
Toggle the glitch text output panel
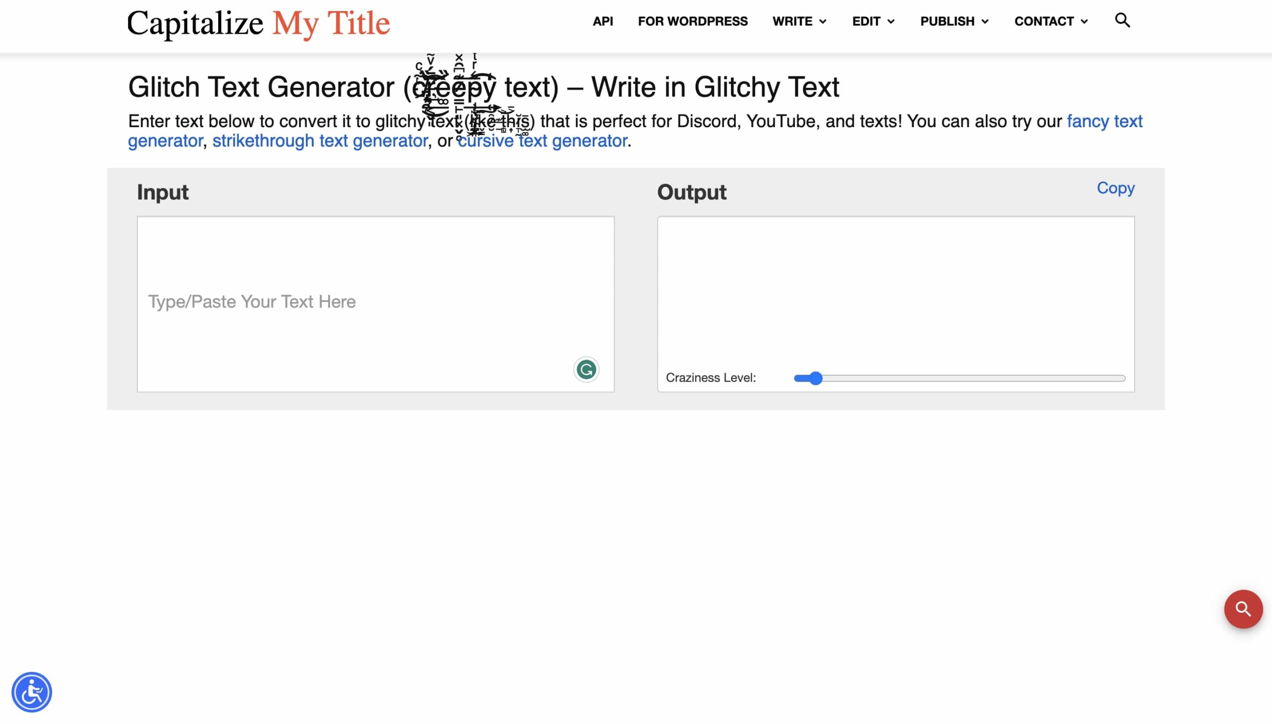[691, 191]
